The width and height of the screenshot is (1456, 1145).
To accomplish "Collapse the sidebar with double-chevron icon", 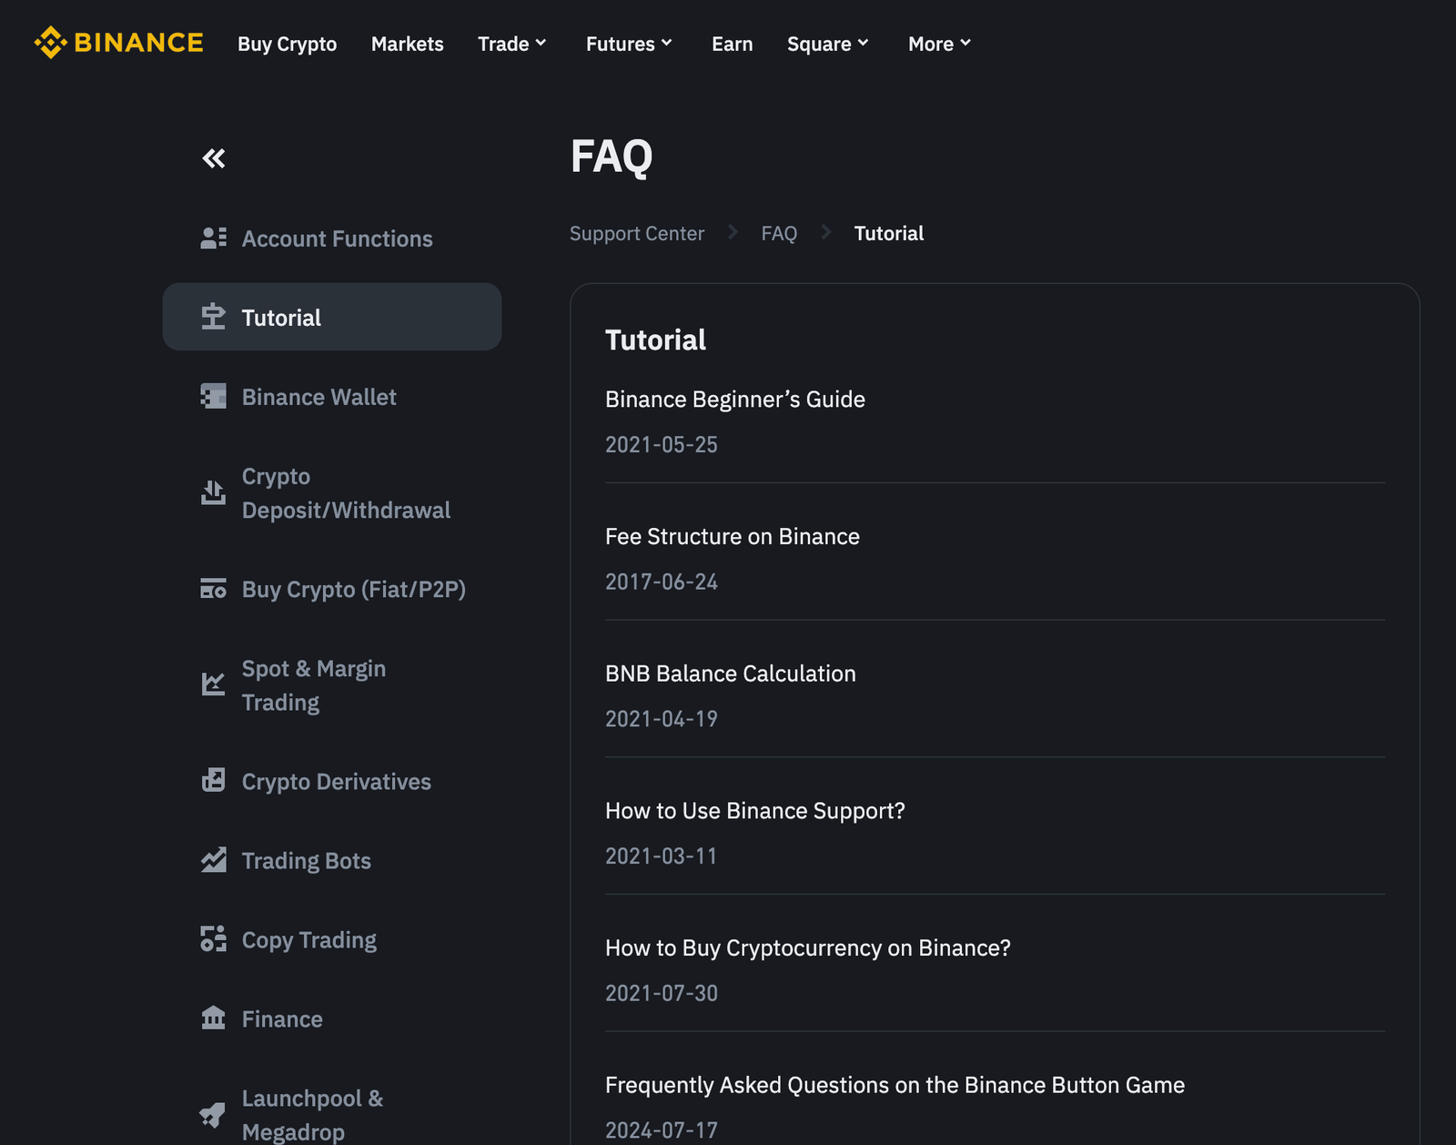I will (x=214, y=158).
